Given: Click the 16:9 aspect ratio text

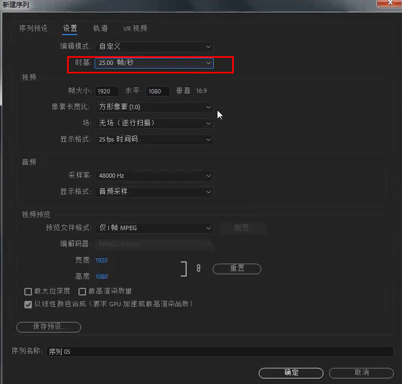Looking at the screenshot, I should [x=201, y=91].
